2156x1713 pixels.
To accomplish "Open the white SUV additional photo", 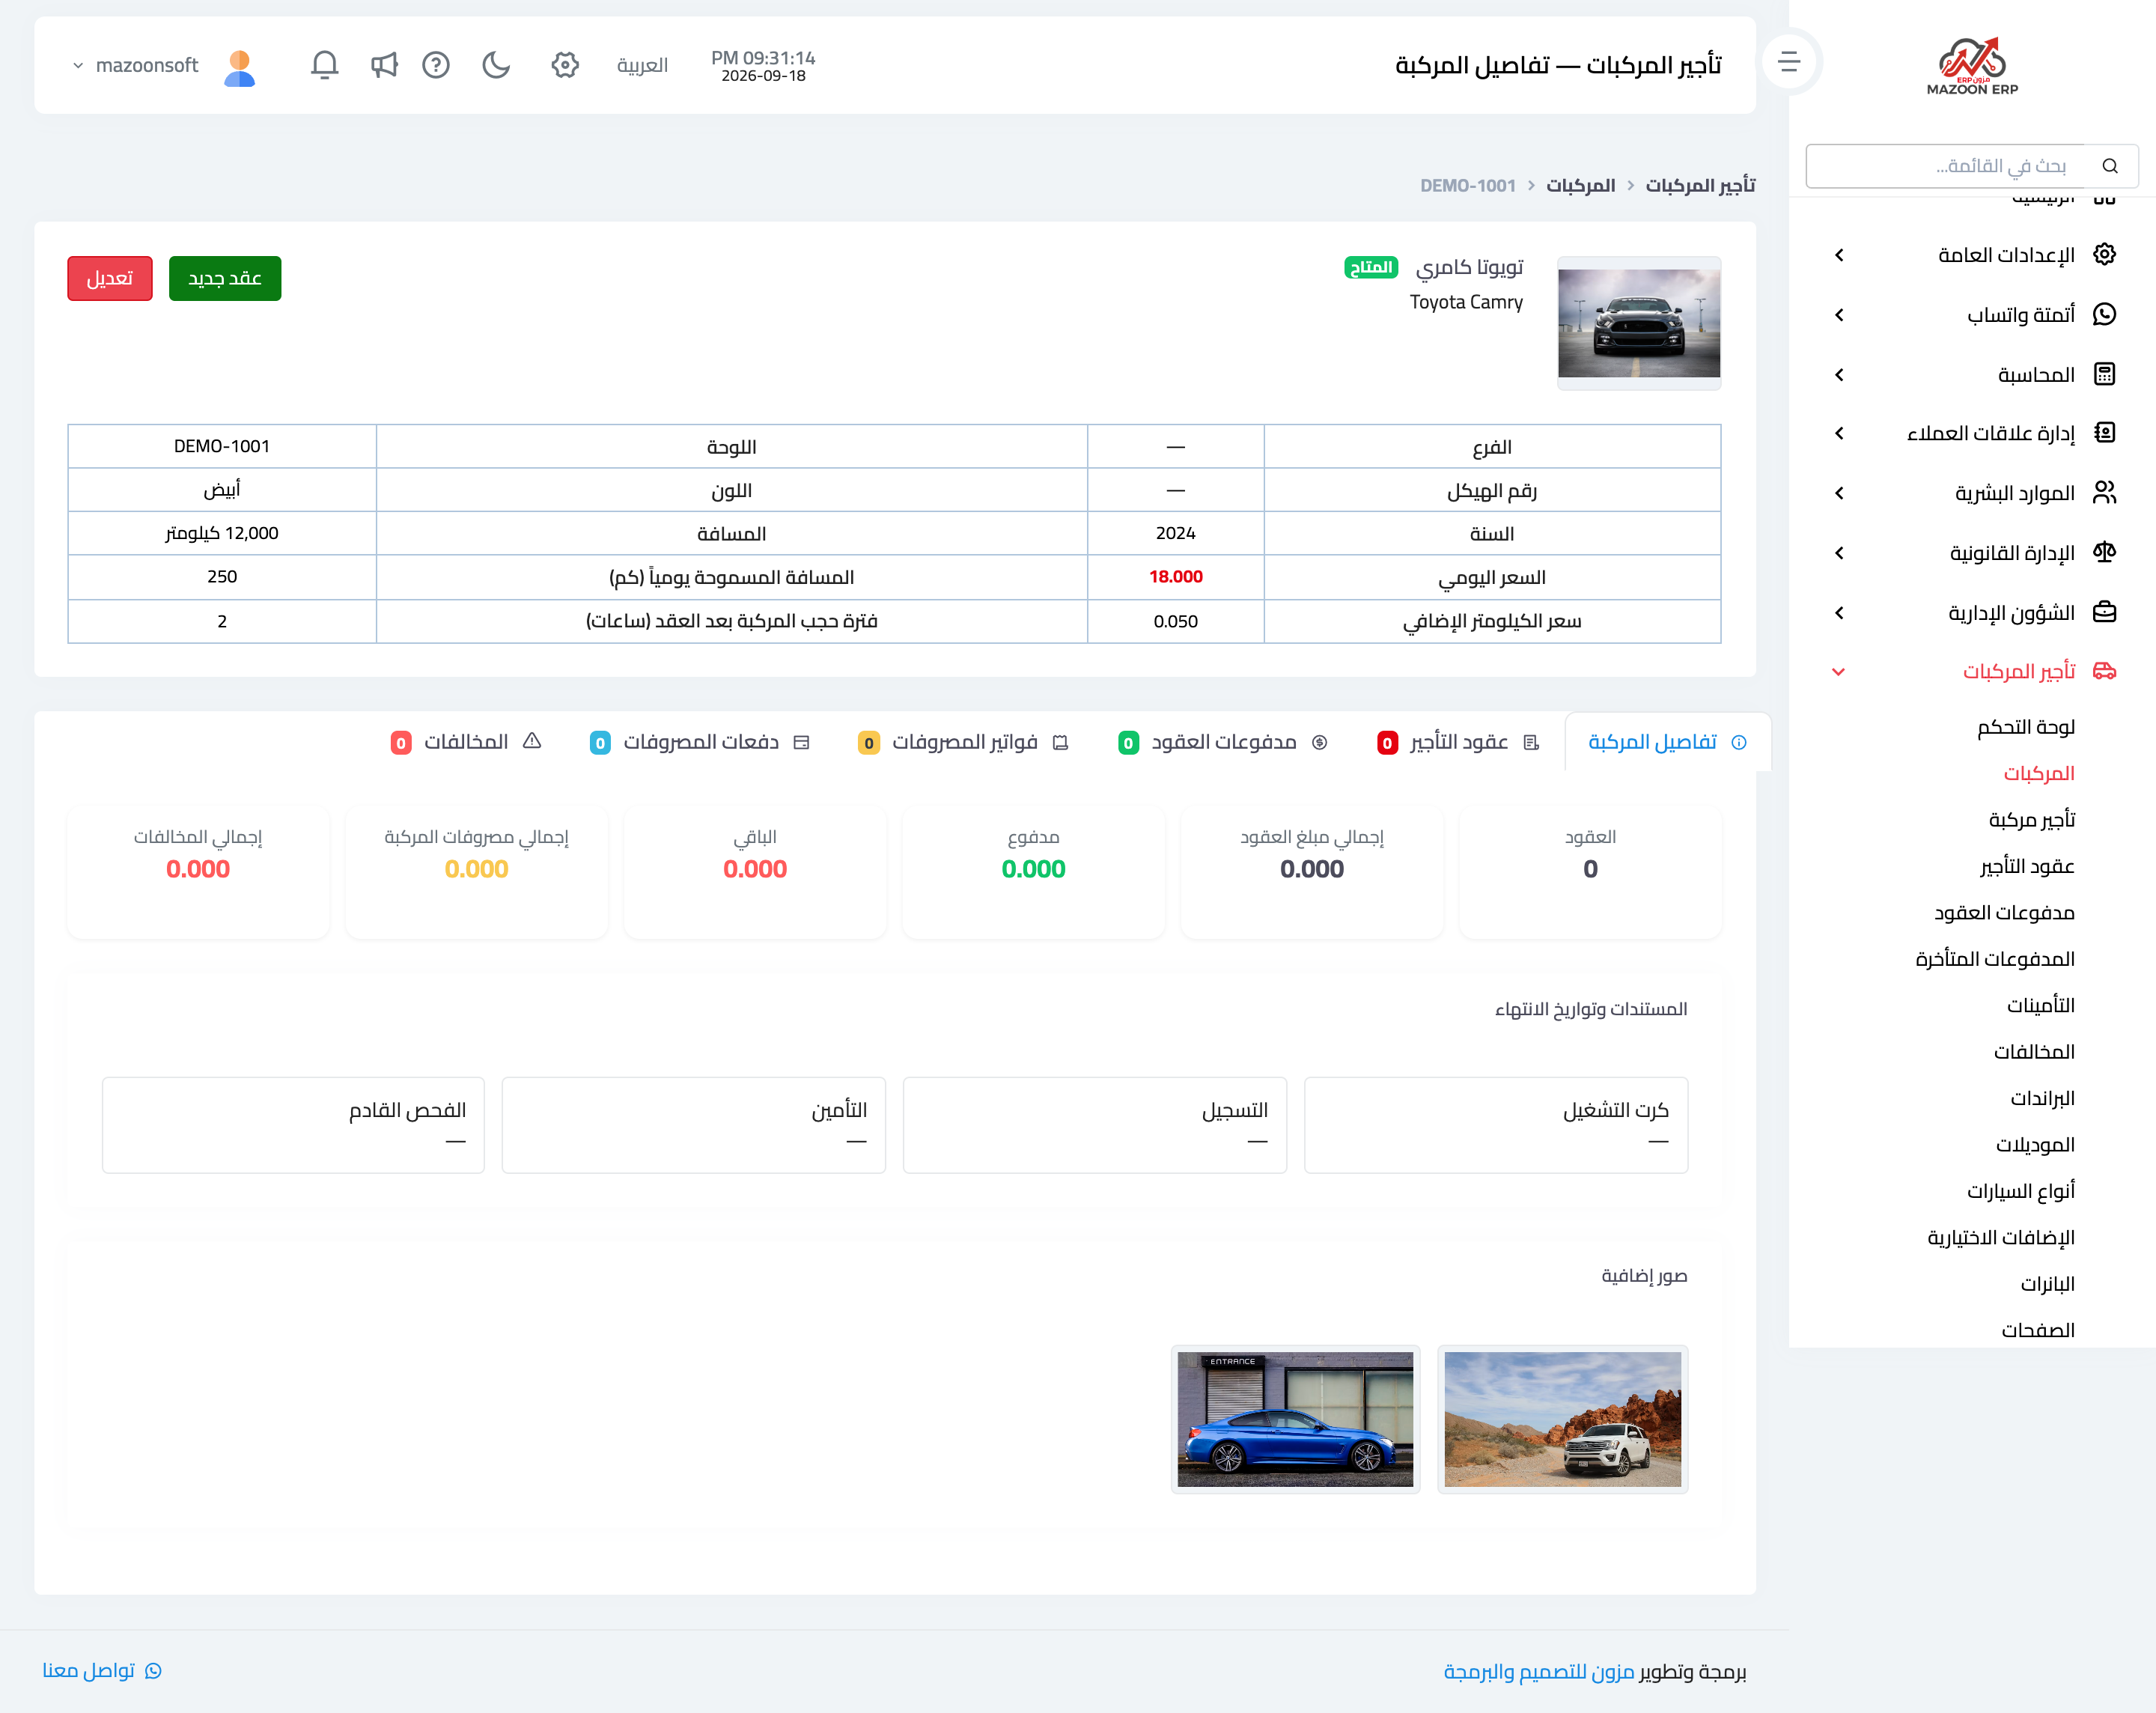I will click(x=1562, y=1419).
